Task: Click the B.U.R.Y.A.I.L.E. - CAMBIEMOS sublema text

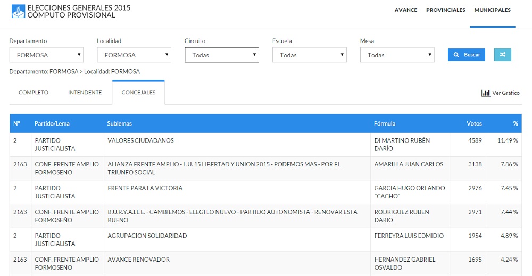Action: pos(232,216)
